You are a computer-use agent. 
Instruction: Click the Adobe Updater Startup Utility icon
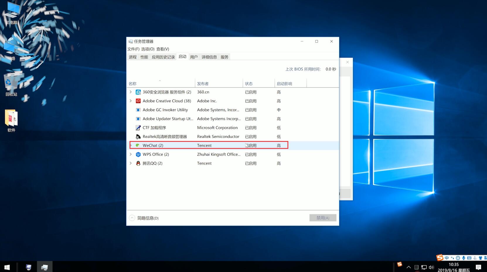pyautogui.click(x=138, y=119)
